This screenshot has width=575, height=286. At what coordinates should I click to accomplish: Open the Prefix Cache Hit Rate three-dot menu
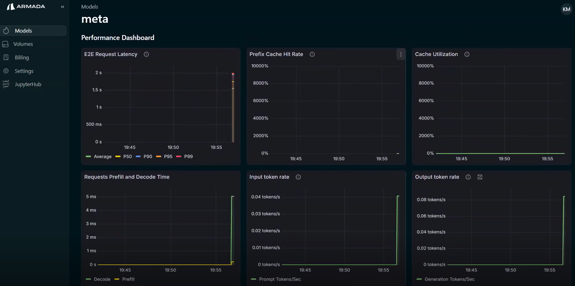click(x=401, y=54)
